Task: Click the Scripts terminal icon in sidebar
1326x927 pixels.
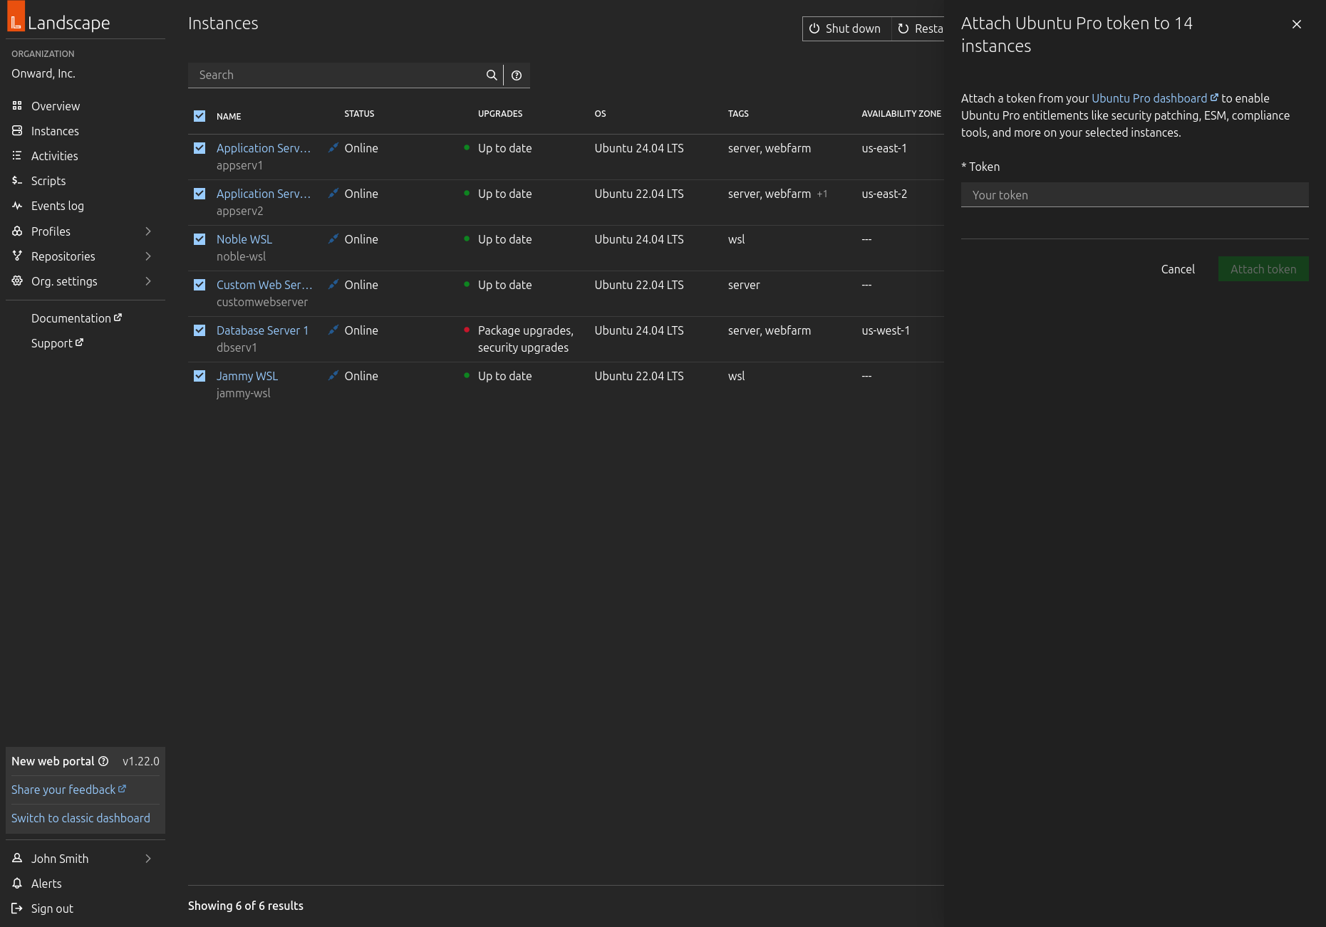Action: click(x=17, y=181)
